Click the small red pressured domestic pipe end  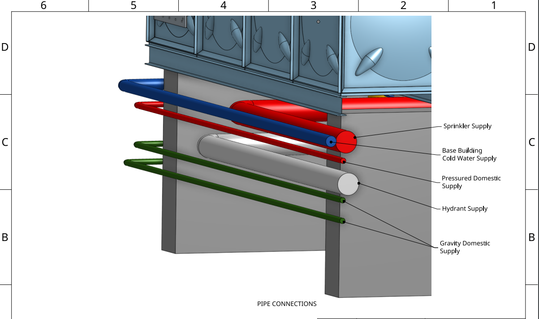343,161
